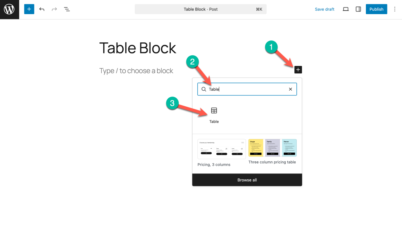Open the command palette title bar
Image resolution: width=402 pixels, height=226 pixels.
[x=200, y=9]
